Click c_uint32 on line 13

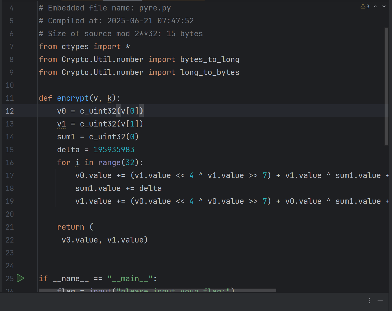98,124
